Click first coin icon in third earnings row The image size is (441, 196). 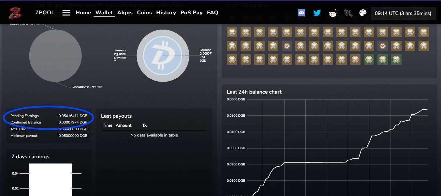[x=232, y=59]
